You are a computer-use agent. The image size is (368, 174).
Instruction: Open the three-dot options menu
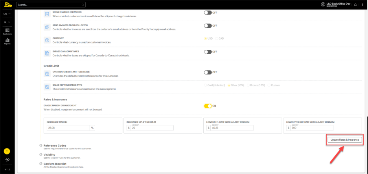tap(362, 5)
